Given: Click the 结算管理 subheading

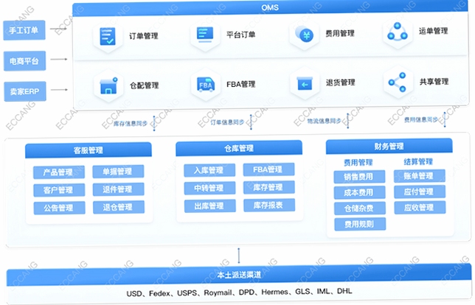Looking at the screenshot, I should click(x=418, y=161).
